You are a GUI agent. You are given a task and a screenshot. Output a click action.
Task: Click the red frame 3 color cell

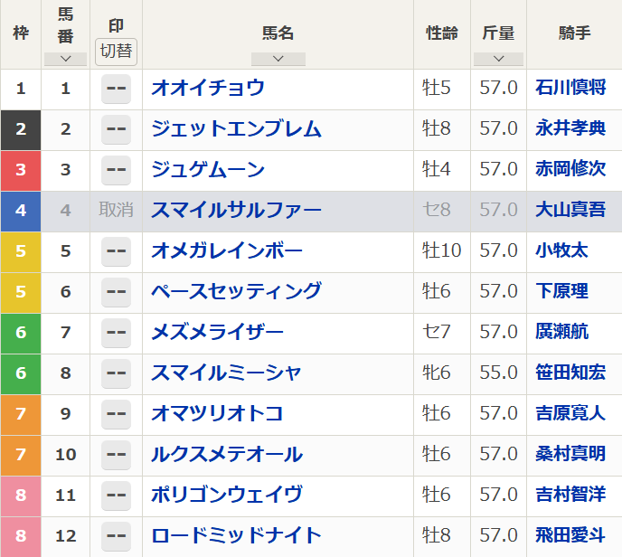(x=21, y=170)
